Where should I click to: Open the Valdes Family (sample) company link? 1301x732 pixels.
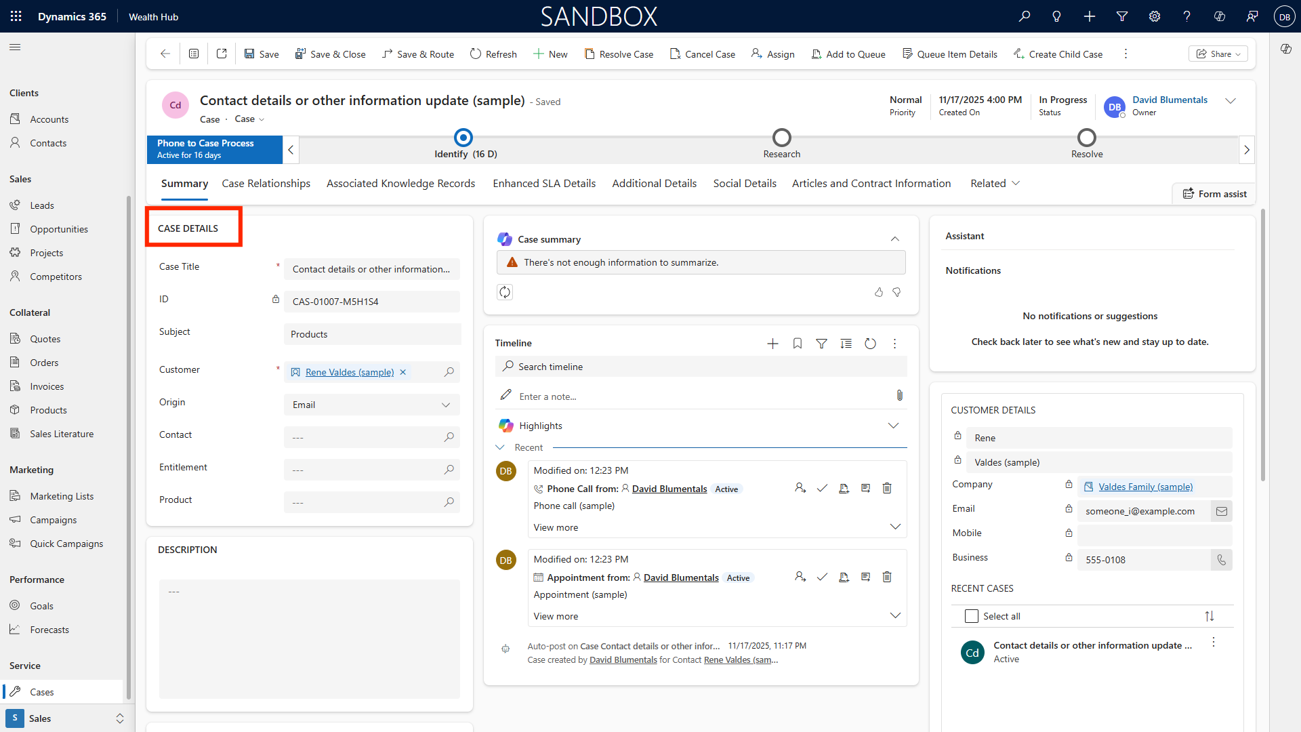click(x=1145, y=487)
